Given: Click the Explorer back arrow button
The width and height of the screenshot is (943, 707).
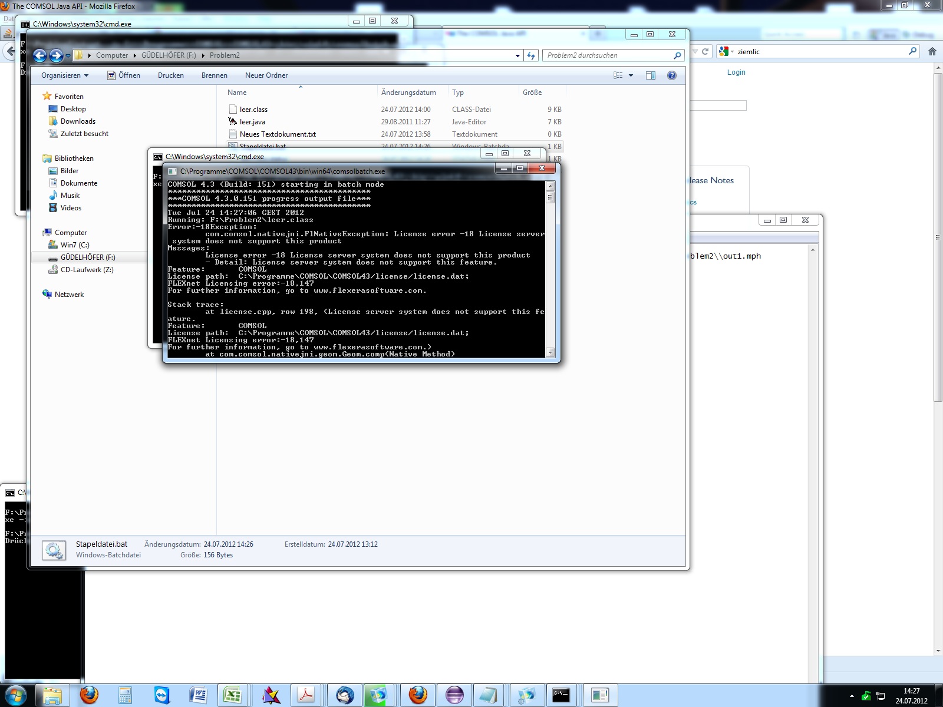Looking at the screenshot, I should point(39,55).
